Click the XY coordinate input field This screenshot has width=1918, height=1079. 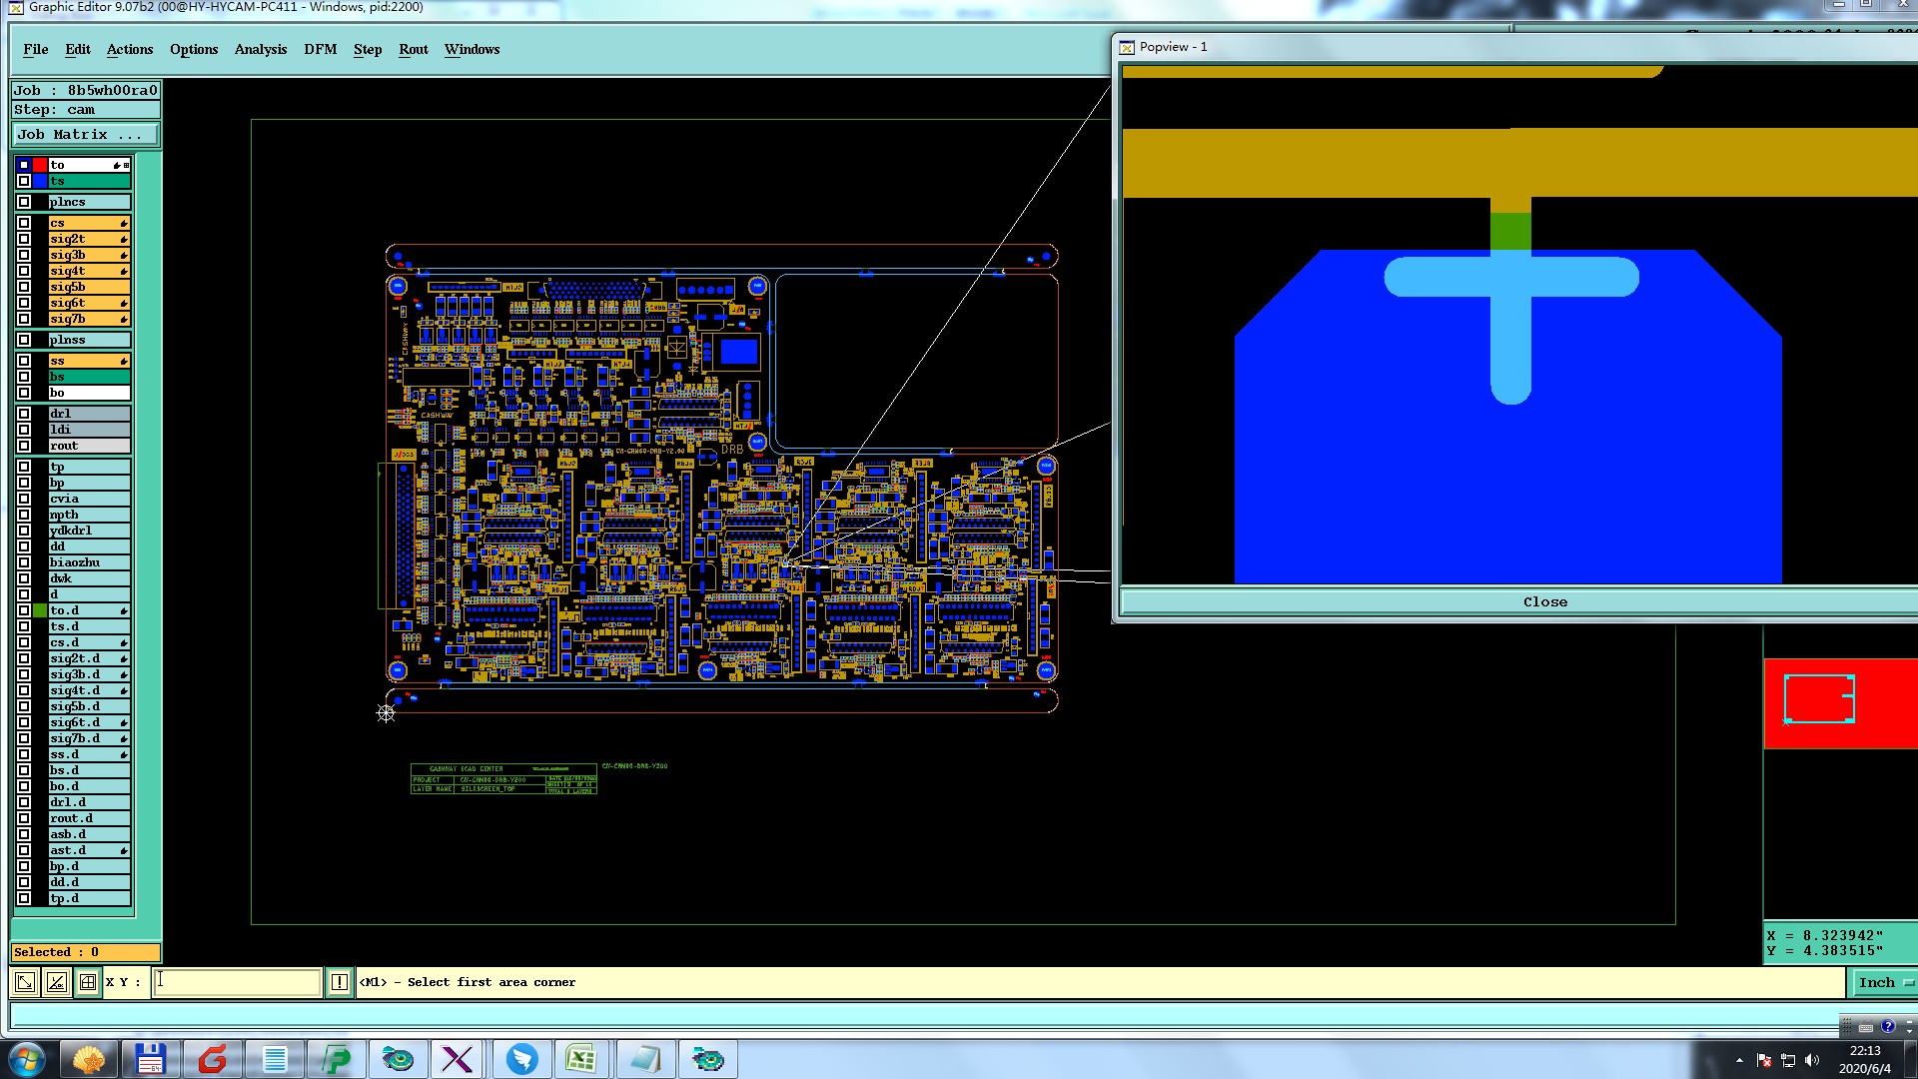238,982
